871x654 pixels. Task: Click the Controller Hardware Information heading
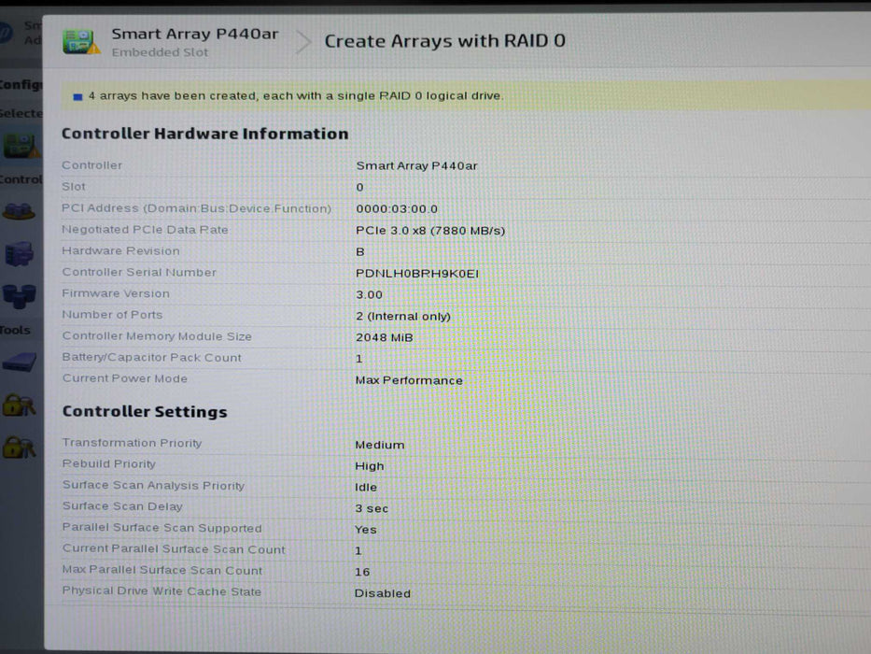click(204, 134)
